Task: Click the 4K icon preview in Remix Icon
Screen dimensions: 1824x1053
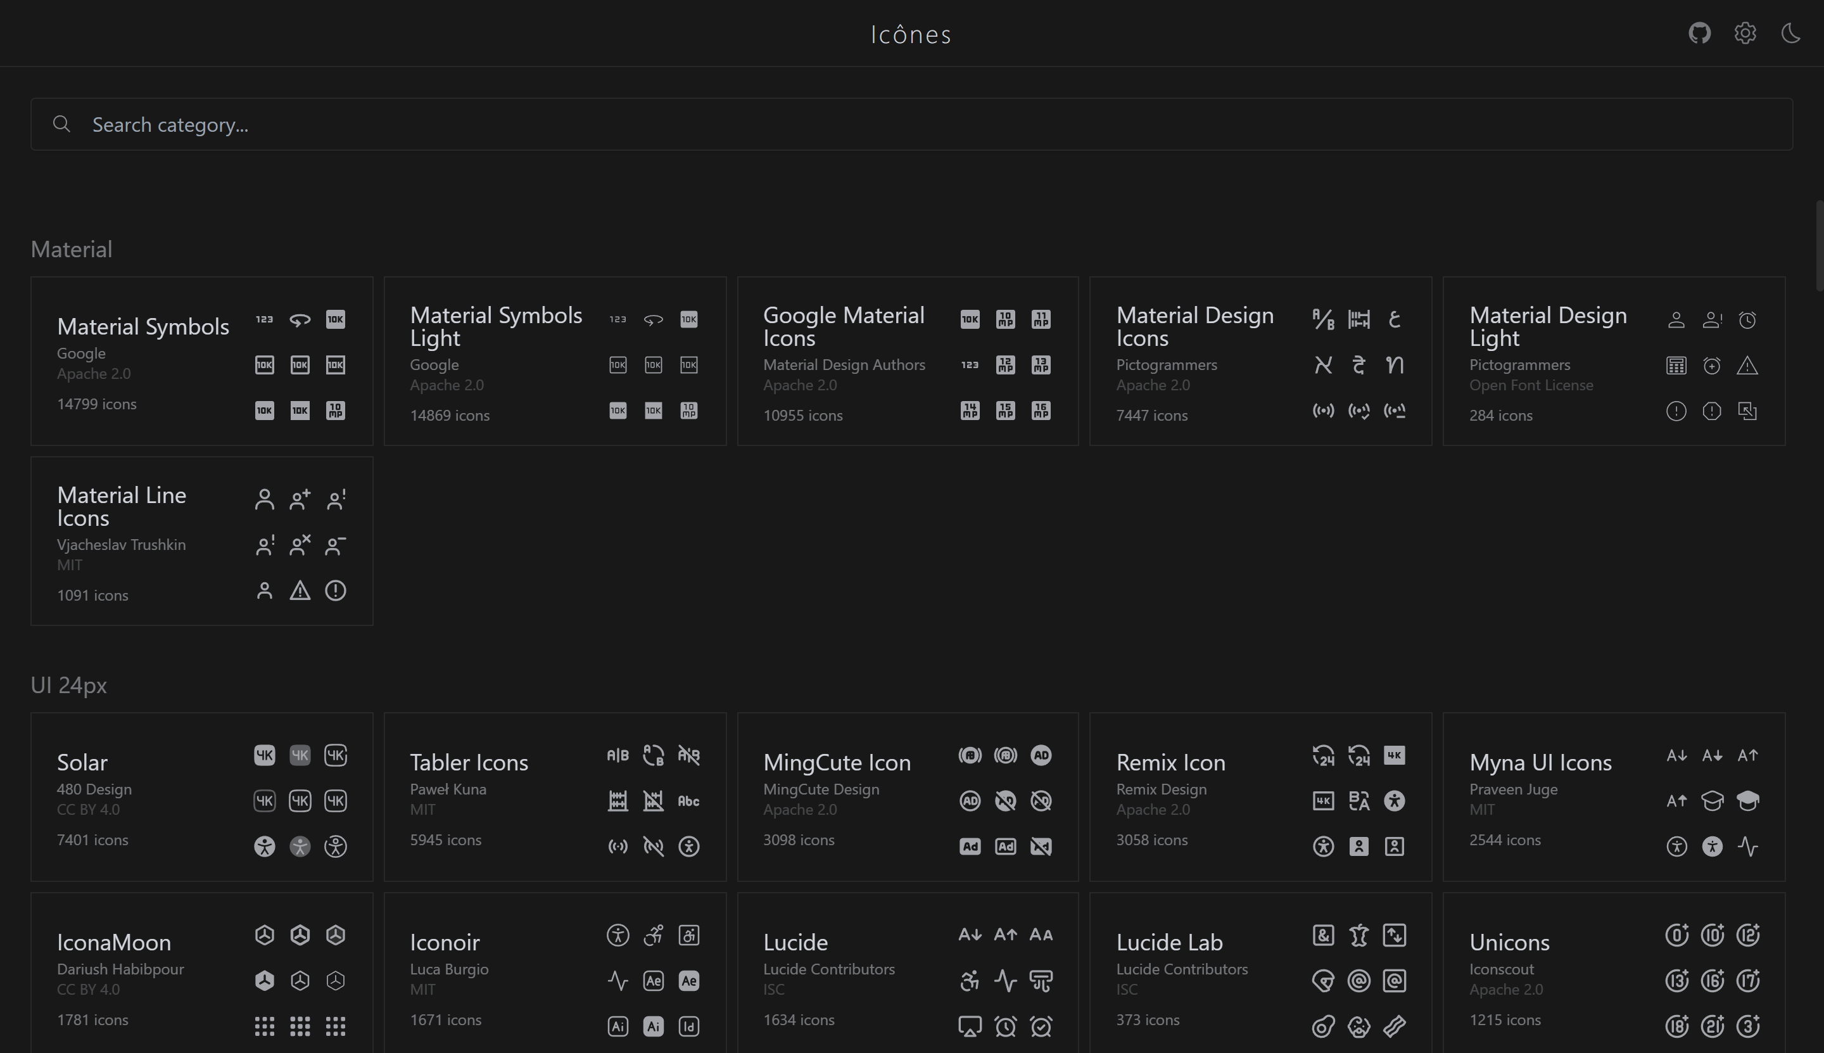Action: tap(1395, 755)
